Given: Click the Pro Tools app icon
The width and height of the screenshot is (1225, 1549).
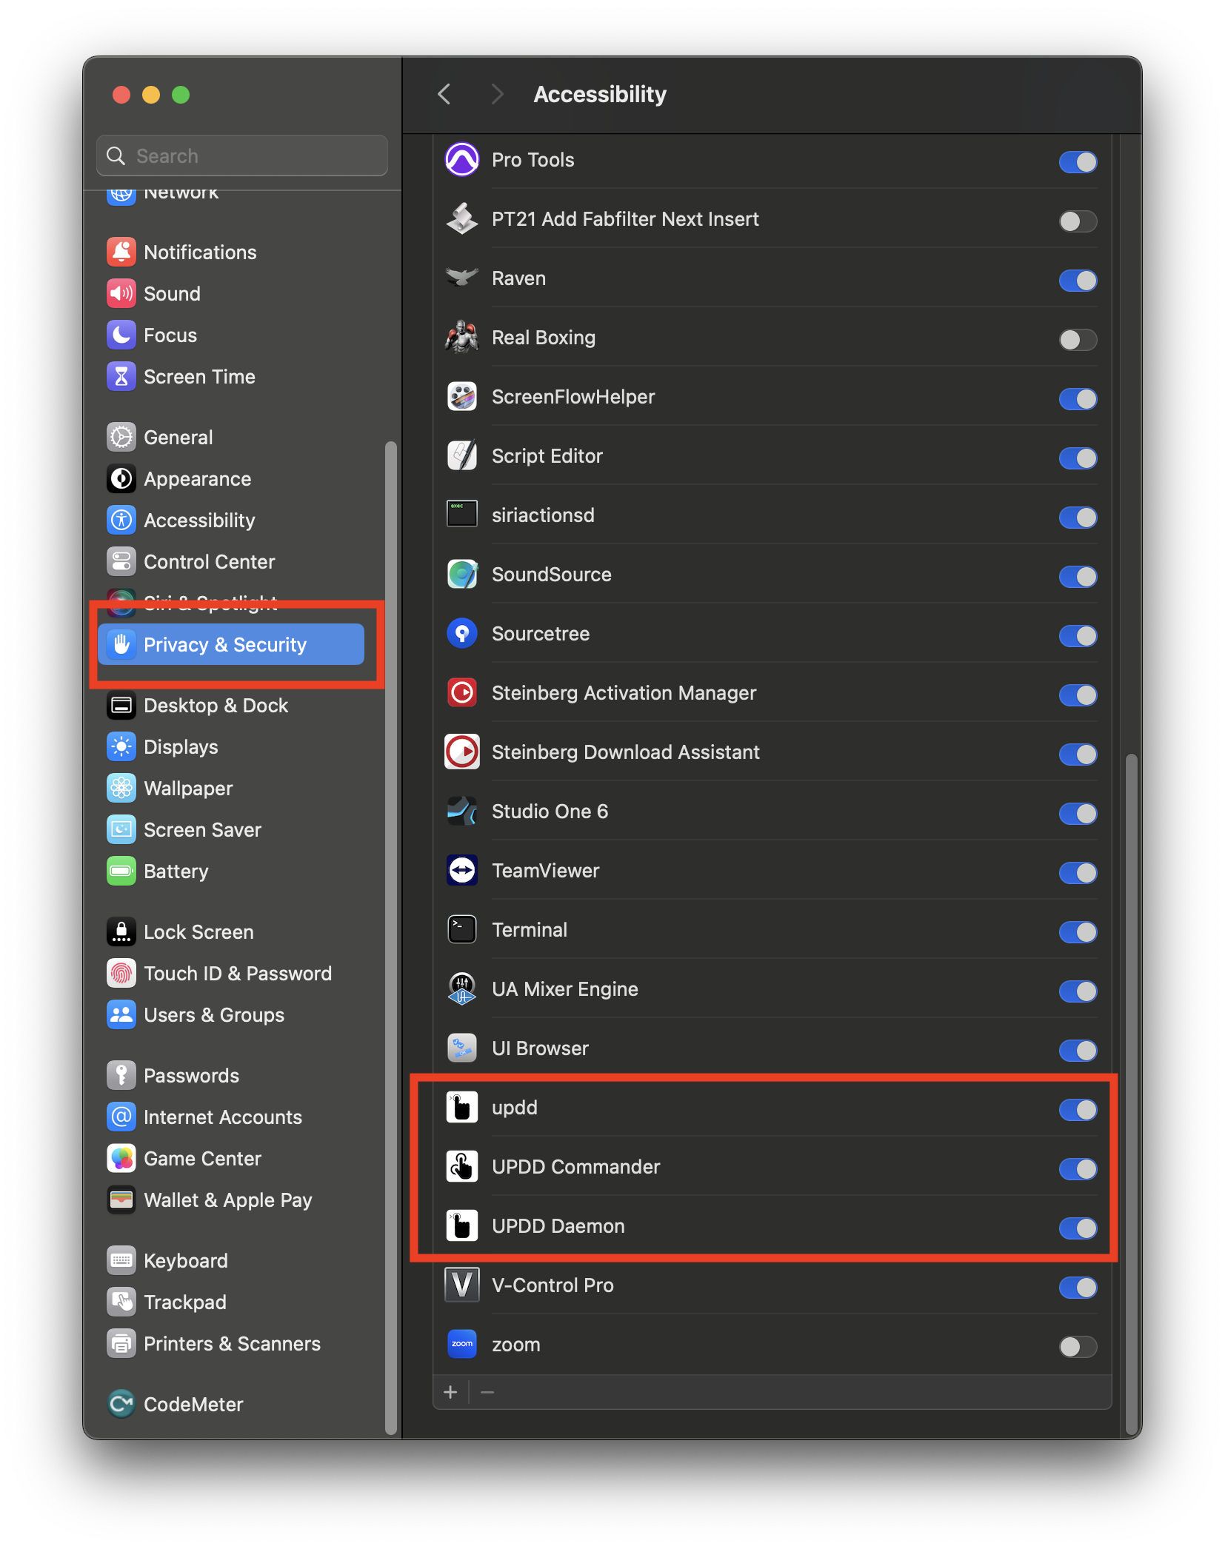Looking at the screenshot, I should pyautogui.click(x=461, y=160).
